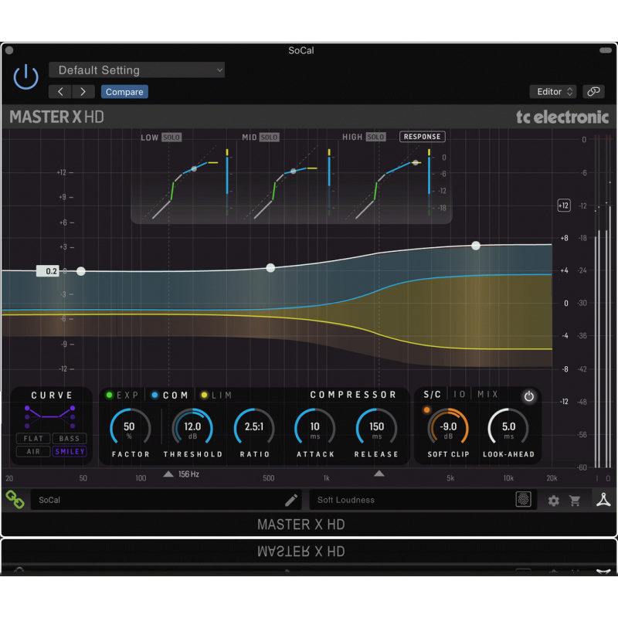Click the green link chain icon
The height and width of the screenshot is (618, 618).
[15, 499]
